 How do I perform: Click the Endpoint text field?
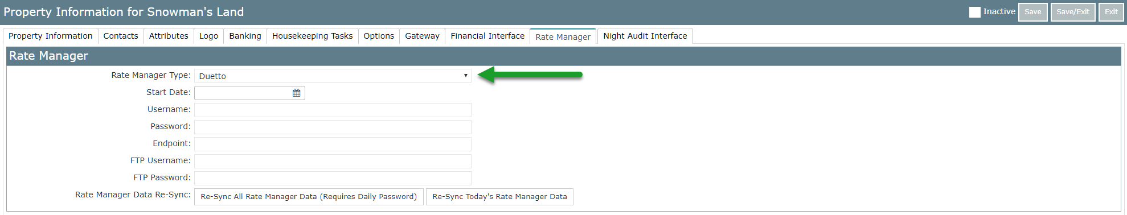(333, 144)
